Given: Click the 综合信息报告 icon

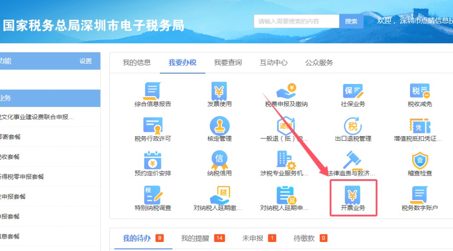Looking at the screenshot, I should pyautogui.click(x=153, y=91).
